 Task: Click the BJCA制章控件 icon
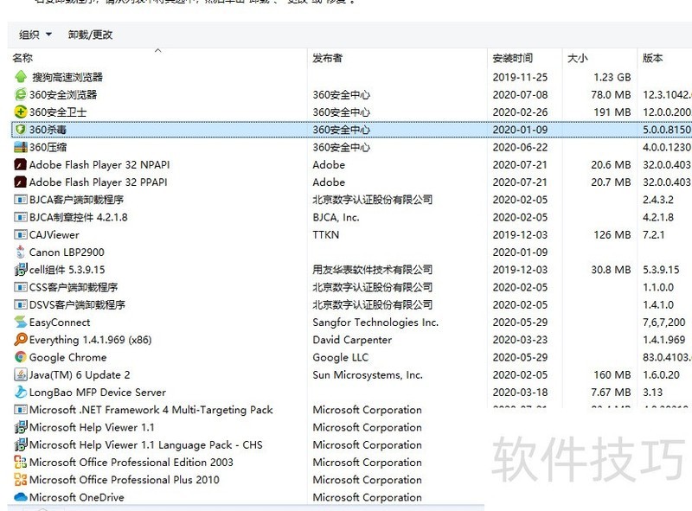(x=21, y=217)
